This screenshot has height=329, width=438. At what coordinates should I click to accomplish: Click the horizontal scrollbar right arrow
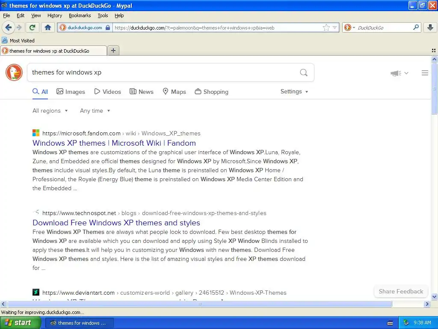[x=427, y=304]
